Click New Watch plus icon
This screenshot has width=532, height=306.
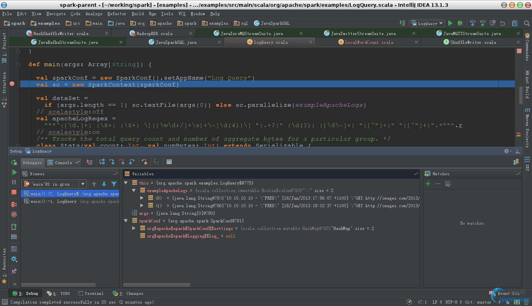coord(428,184)
